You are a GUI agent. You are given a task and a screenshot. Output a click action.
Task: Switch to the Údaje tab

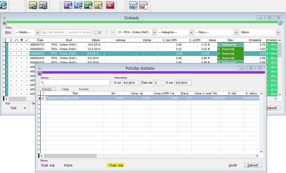(65, 89)
